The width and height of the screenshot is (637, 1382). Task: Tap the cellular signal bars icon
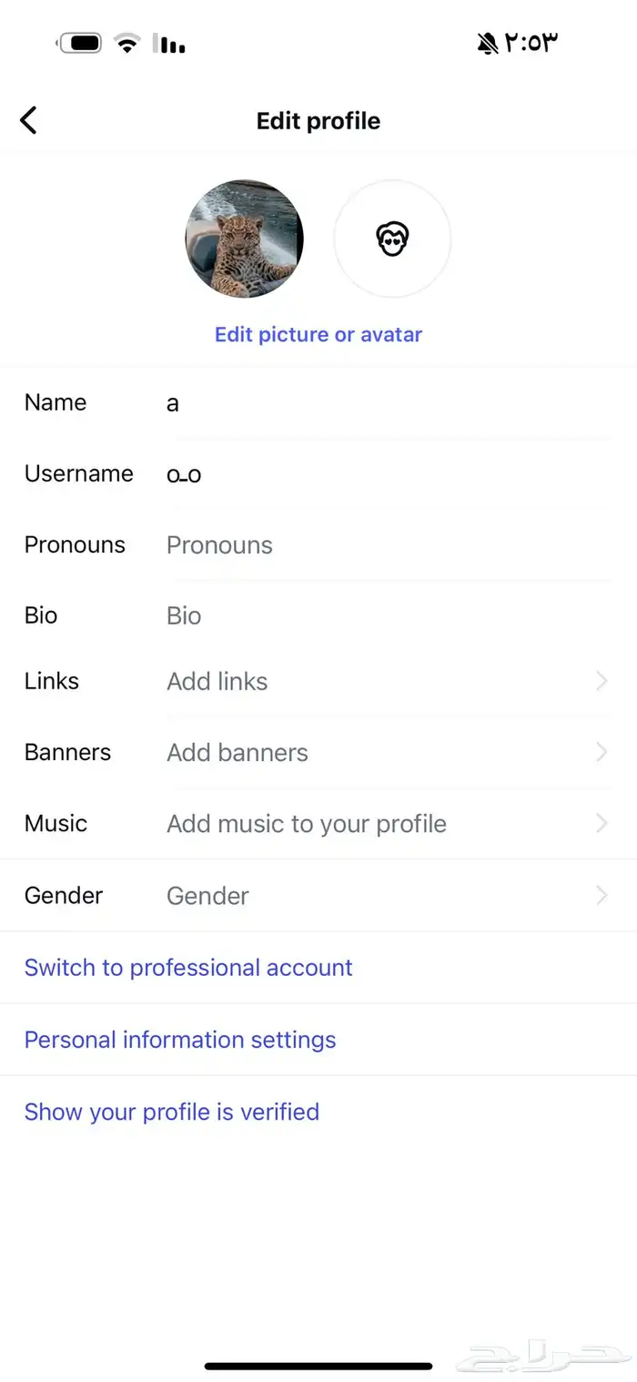coord(168,43)
